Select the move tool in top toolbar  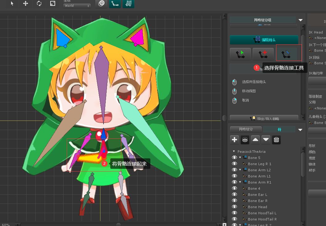(x=26, y=3)
